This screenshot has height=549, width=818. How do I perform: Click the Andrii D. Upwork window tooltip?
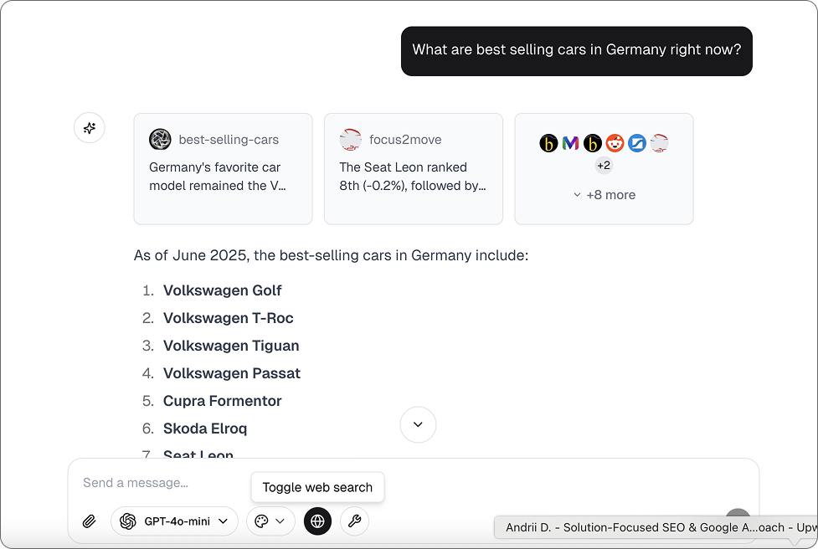pos(656,528)
